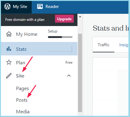Collapse the Site section chevron
The image size is (130, 117).
point(69,76)
